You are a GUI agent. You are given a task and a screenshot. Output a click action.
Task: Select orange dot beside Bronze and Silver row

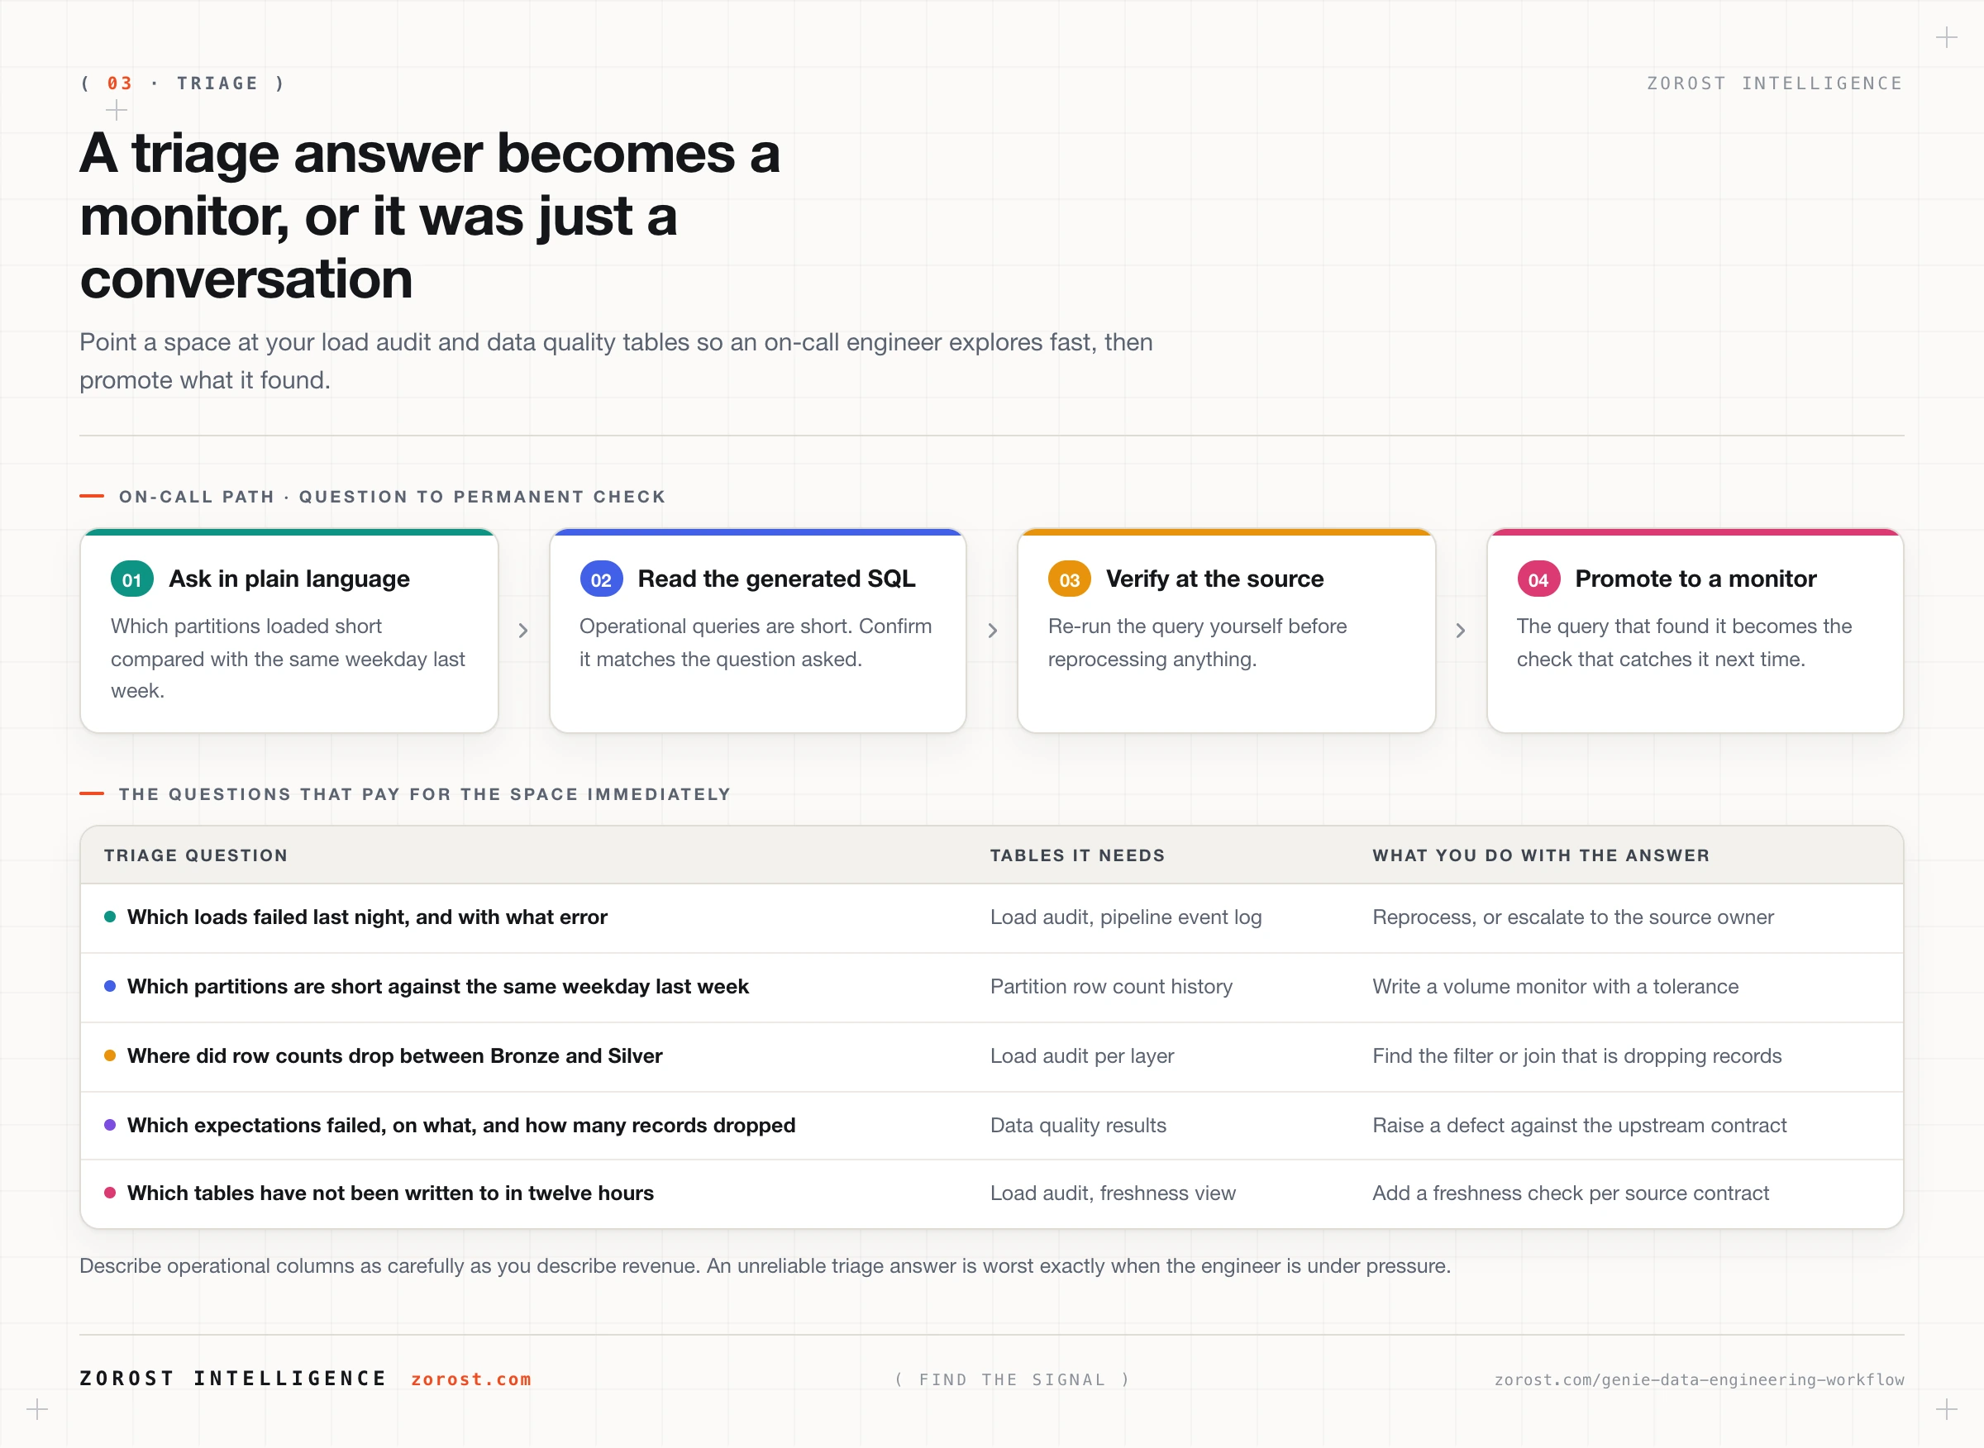pos(111,1055)
